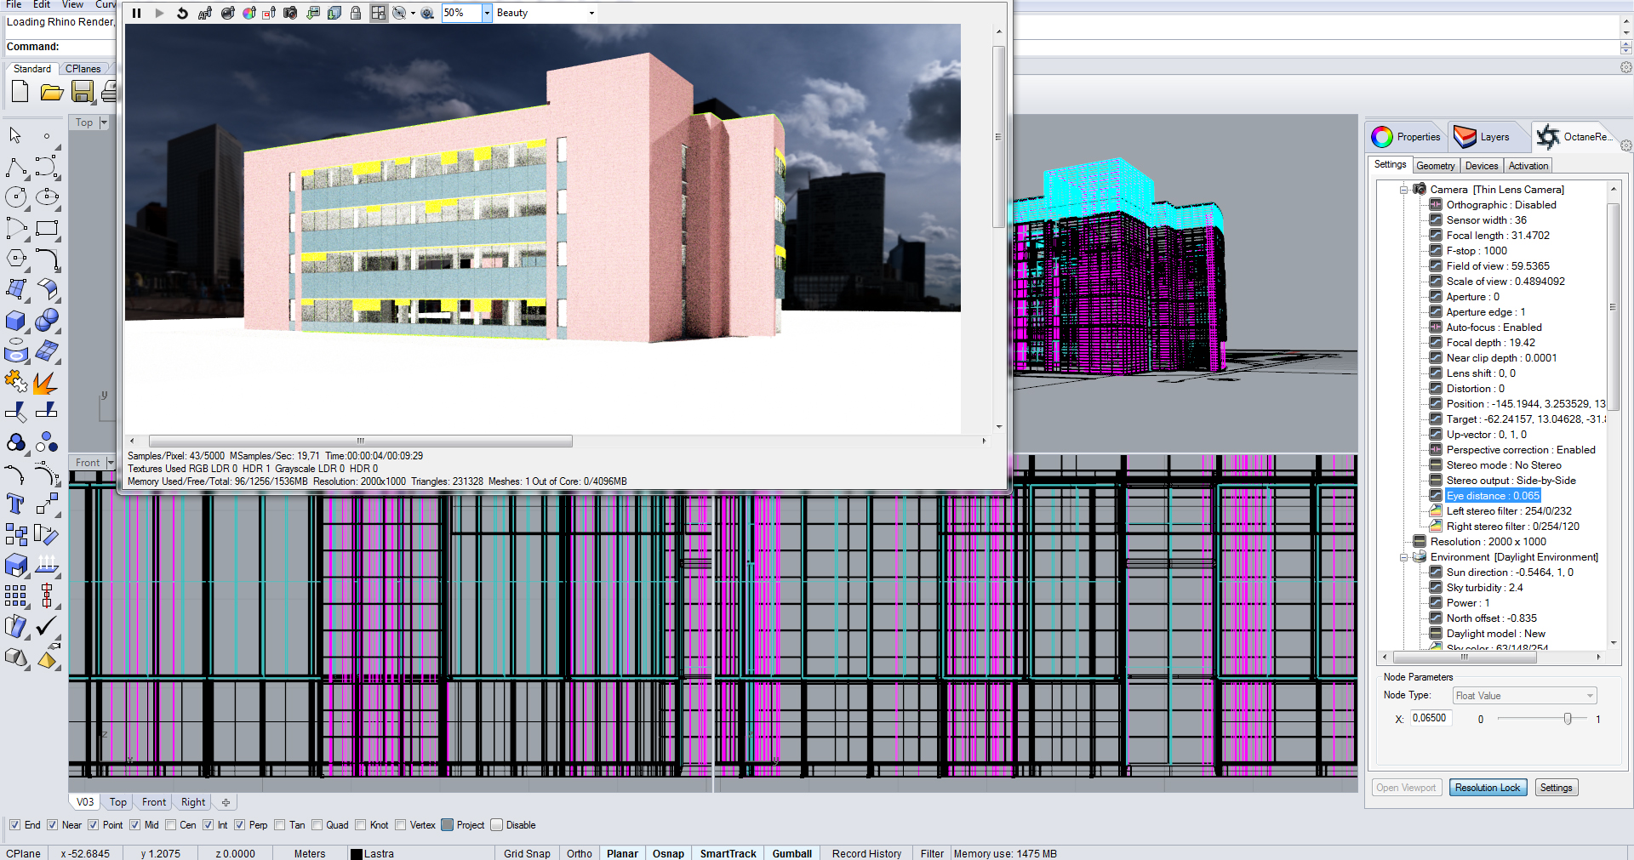Screen dimensions: 1634x860
Task: Click the X value input field
Action: (1431, 718)
